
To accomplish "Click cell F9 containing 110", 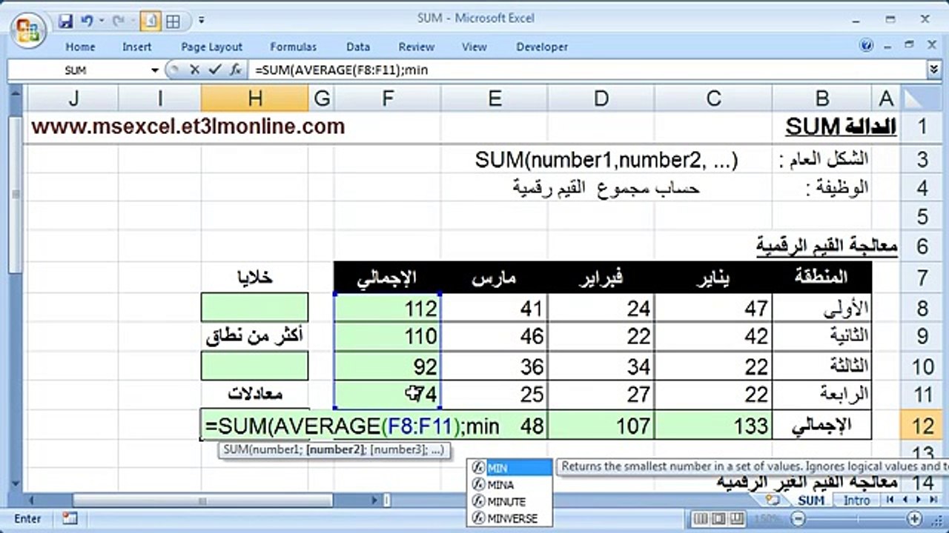I will 388,336.
